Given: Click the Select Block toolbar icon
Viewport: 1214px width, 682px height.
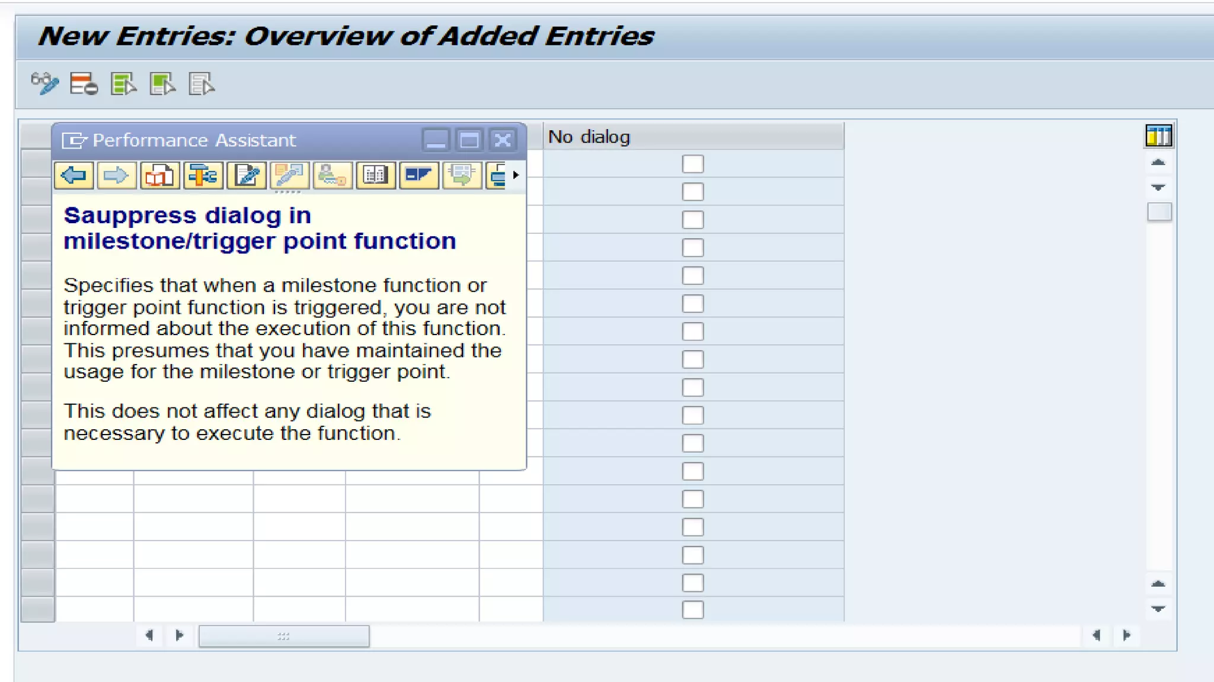Looking at the screenshot, I should coord(162,83).
